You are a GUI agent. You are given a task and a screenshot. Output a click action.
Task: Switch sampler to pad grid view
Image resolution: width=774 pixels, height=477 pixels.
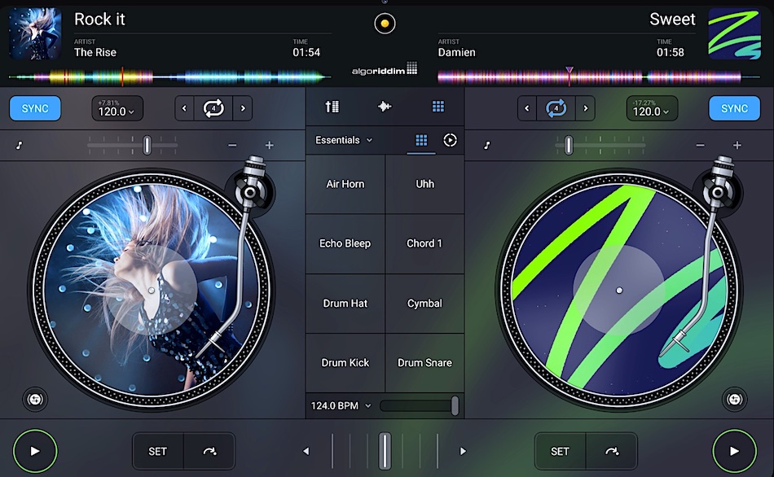pos(421,140)
